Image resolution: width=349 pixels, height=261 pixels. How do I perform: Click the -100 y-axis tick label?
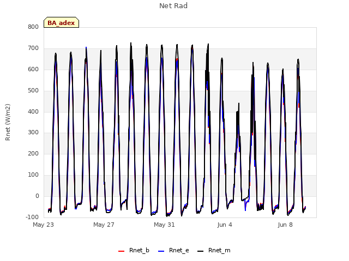(32, 217)
